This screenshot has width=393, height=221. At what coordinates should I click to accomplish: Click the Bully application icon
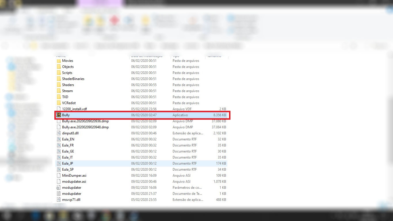click(x=59, y=115)
